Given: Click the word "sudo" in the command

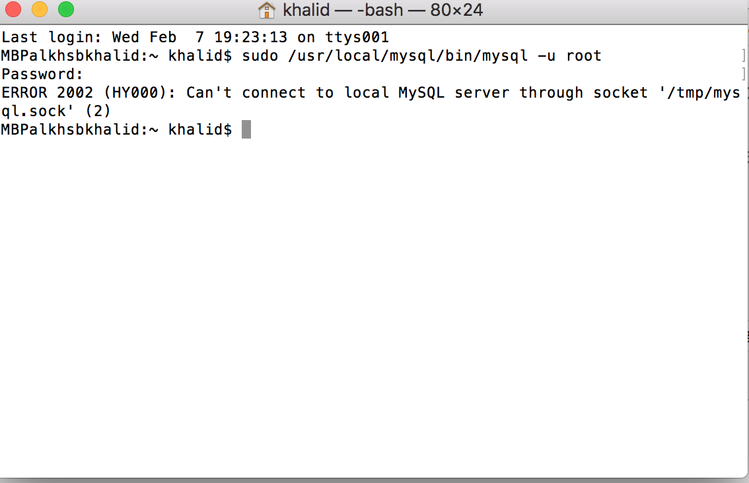Looking at the screenshot, I should tap(260, 55).
